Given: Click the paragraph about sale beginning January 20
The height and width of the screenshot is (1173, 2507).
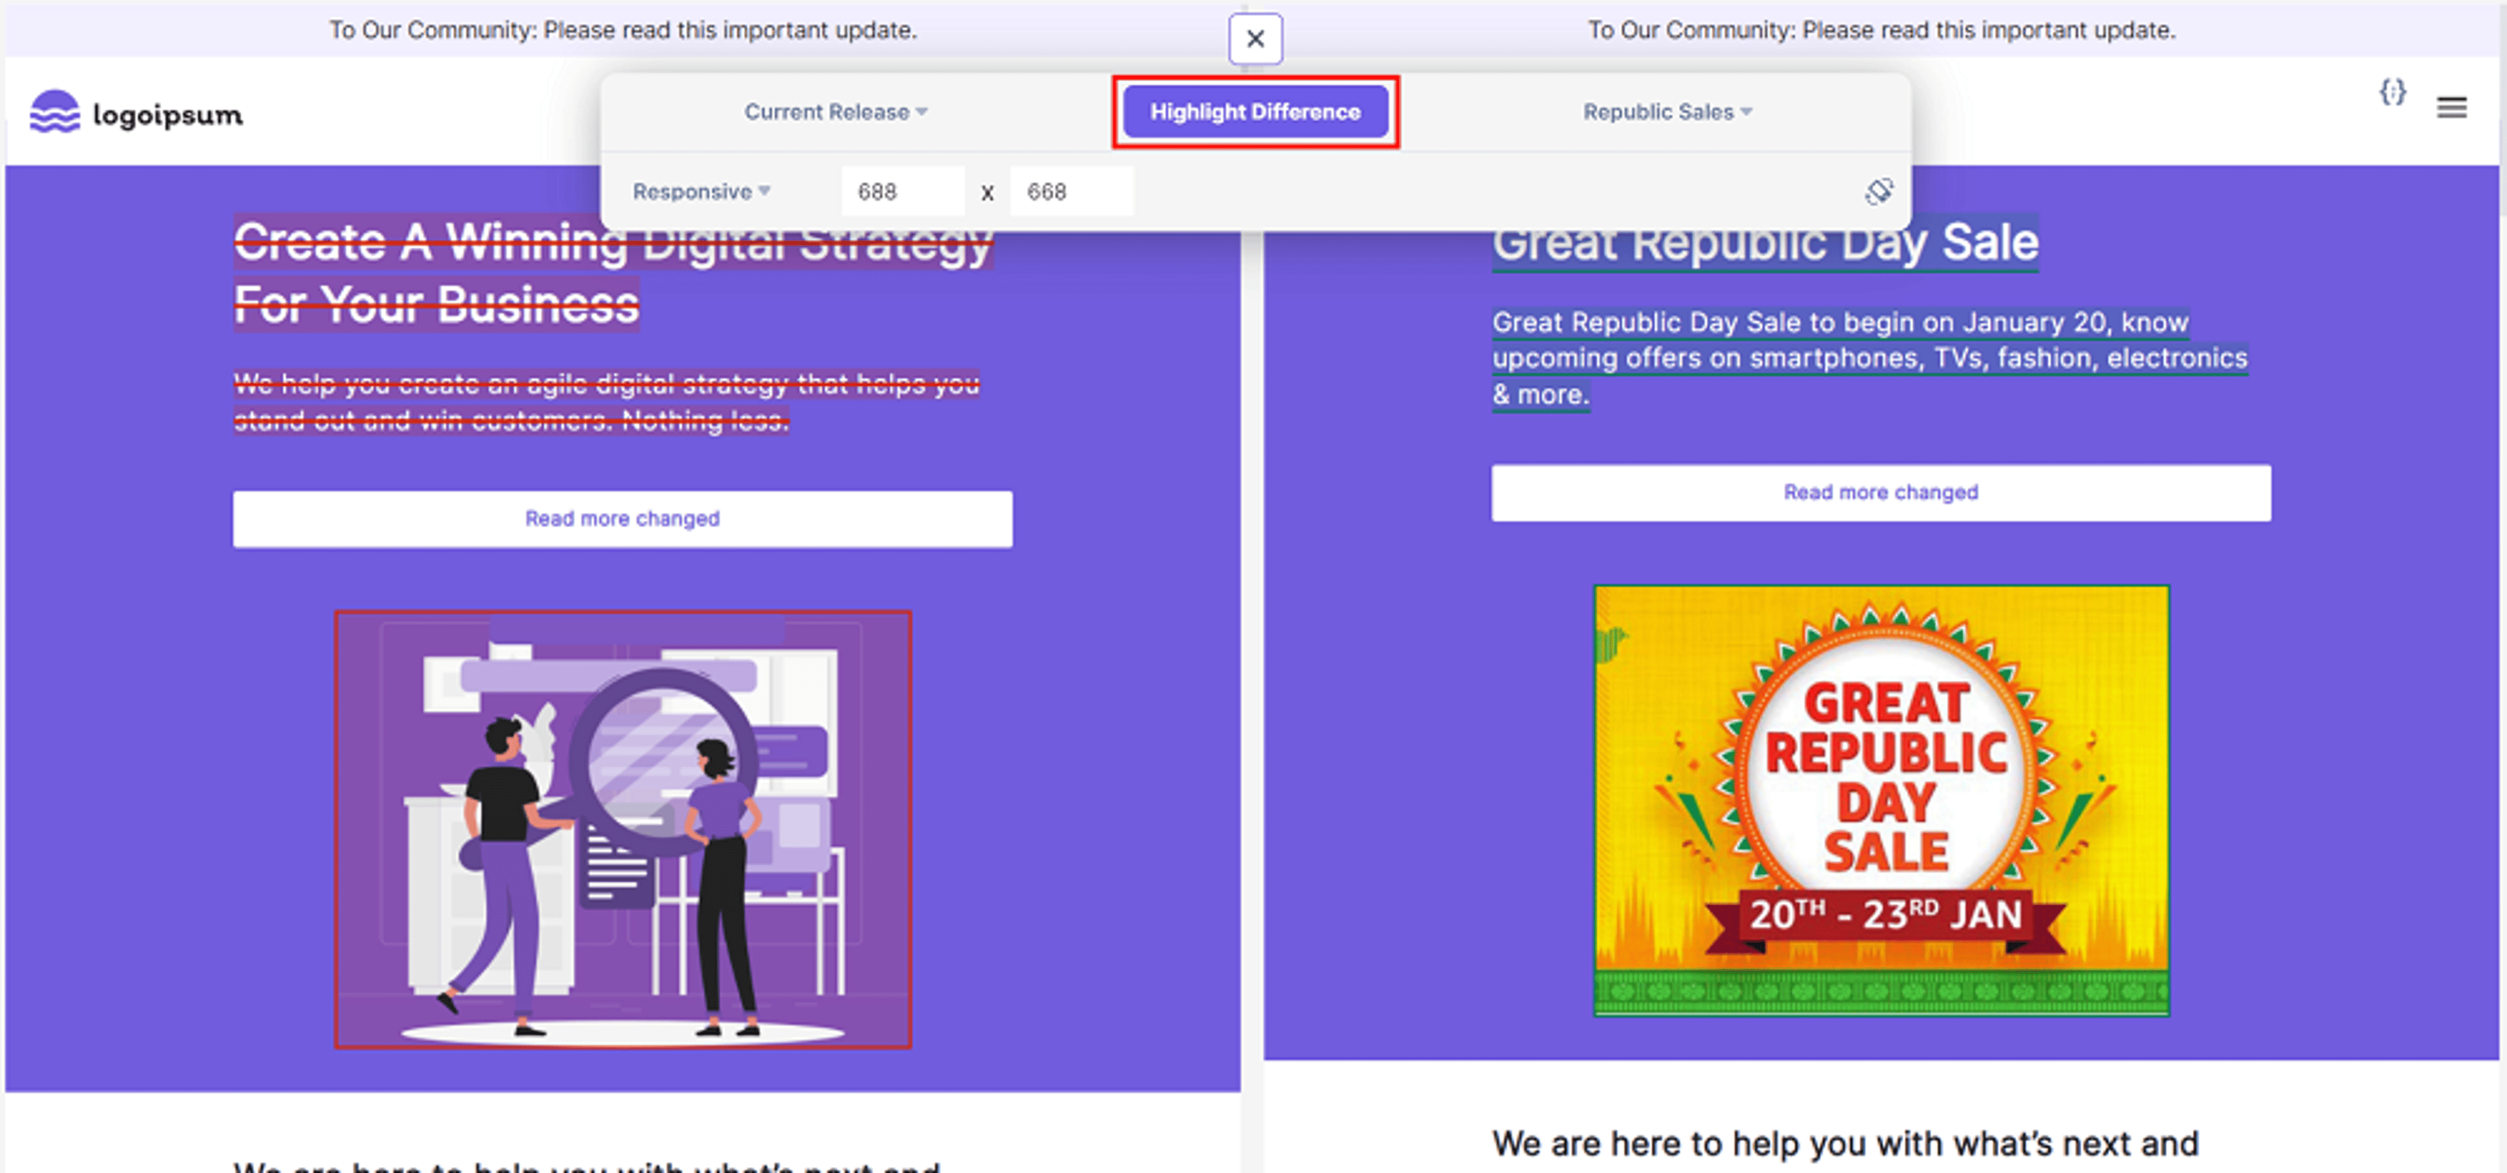Looking at the screenshot, I should [1870, 358].
